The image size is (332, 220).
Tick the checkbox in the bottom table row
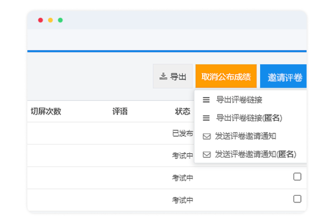point(297,199)
